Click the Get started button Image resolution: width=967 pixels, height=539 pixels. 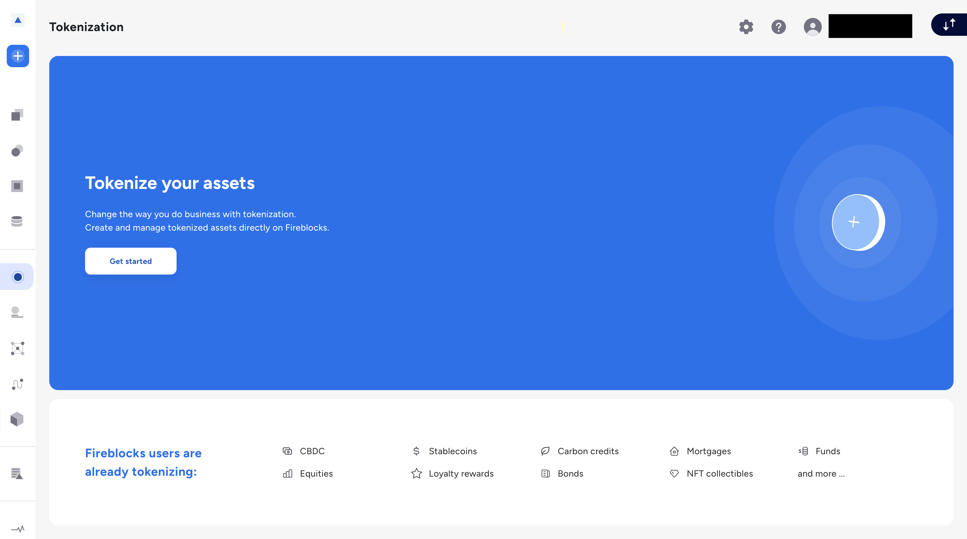click(x=131, y=261)
